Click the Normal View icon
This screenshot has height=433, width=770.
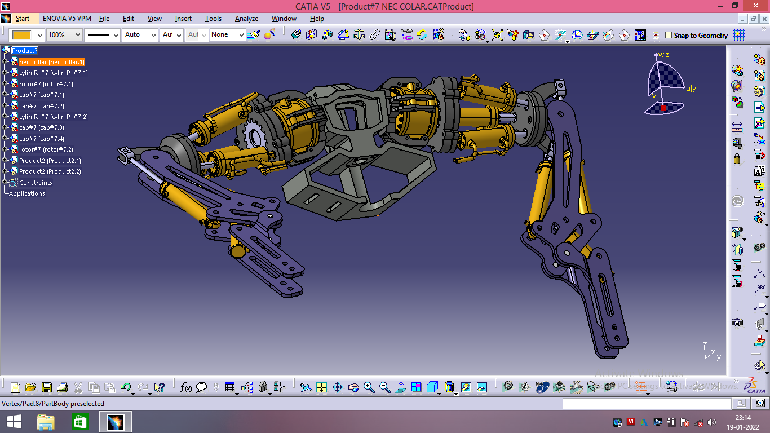pos(400,387)
